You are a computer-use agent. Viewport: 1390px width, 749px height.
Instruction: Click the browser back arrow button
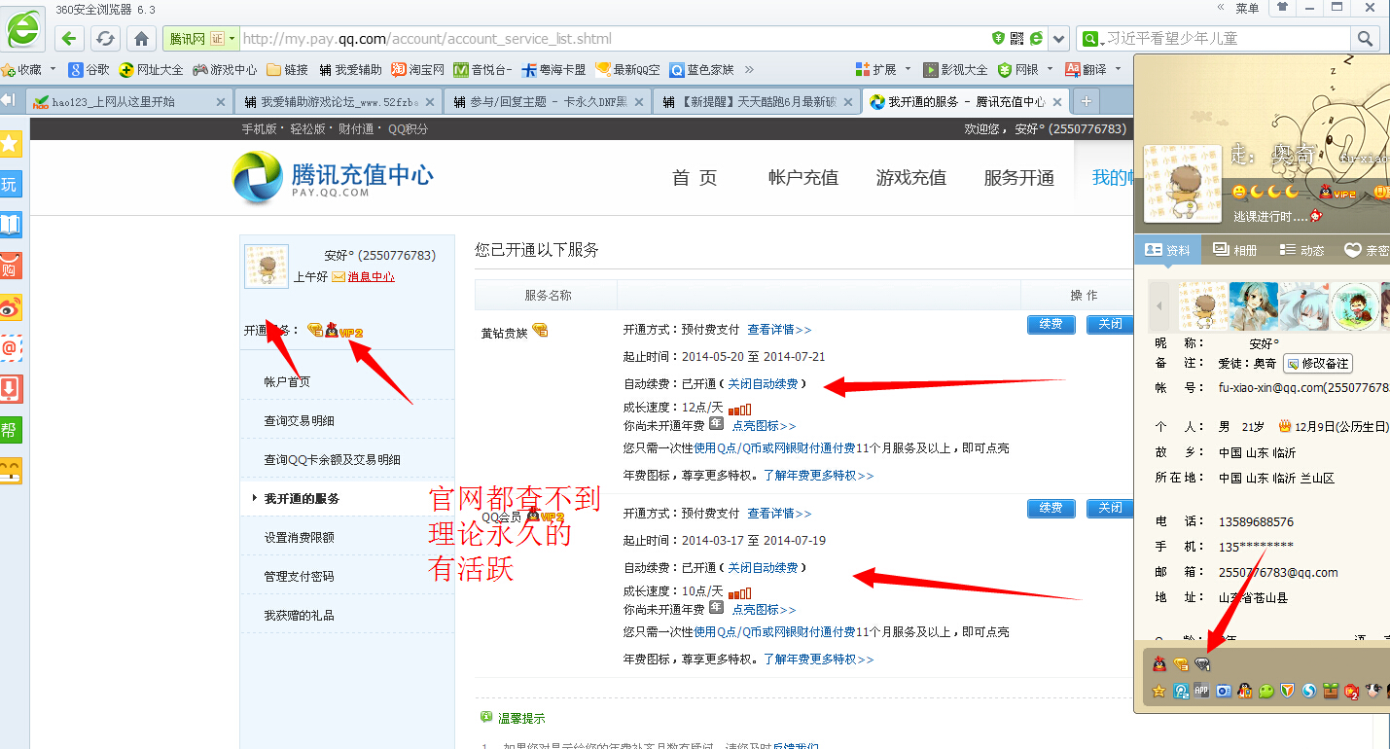pos(68,39)
